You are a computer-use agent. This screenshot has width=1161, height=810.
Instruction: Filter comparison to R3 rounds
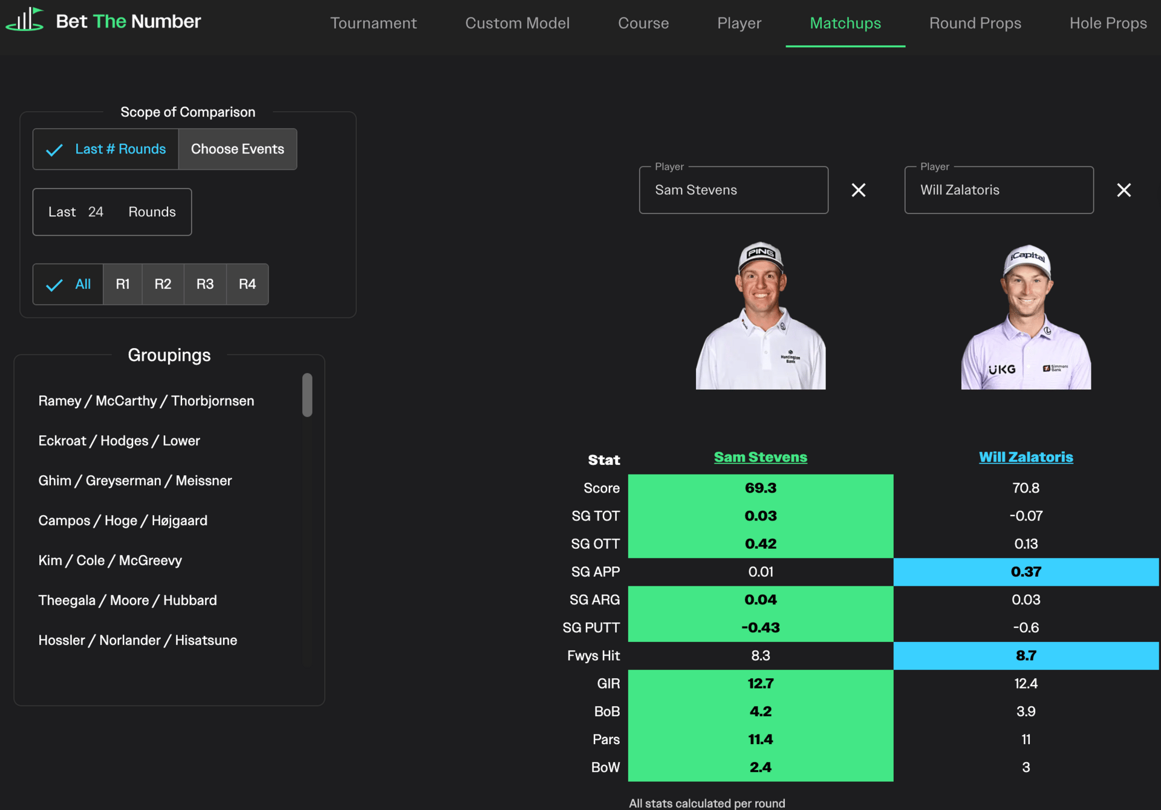(x=205, y=284)
